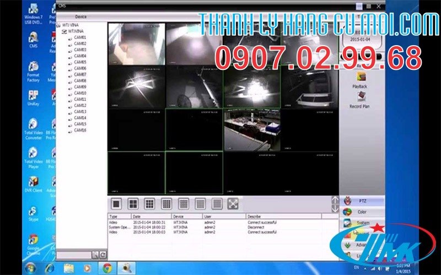Select the WTJVINA device node
Image resolution: width=441 pixels, height=275 pixels.
click(x=76, y=31)
